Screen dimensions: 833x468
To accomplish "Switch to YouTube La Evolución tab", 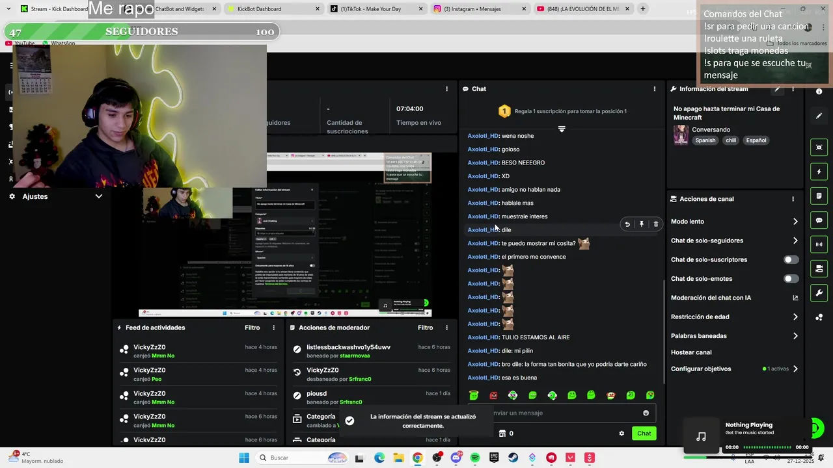I will (x=583, y=9).
